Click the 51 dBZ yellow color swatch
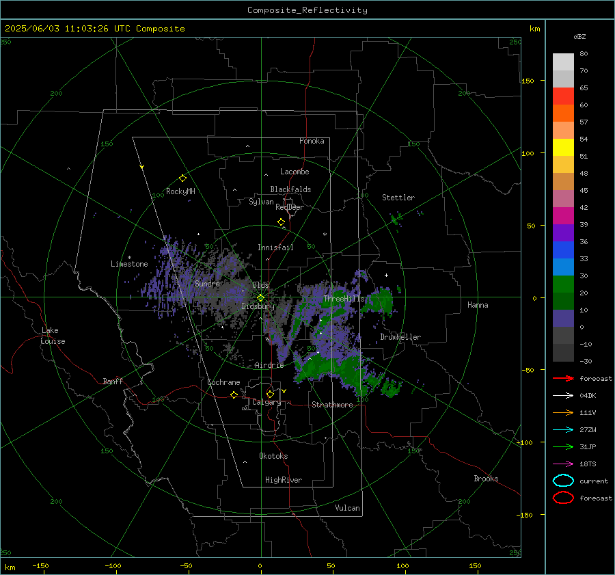The width and height of the screenshot is (615, 575). coord(563,147)
